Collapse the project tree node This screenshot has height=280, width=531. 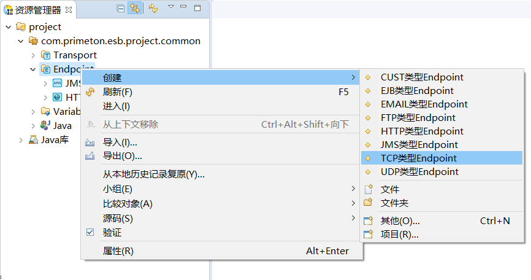(x=8, y=27)
